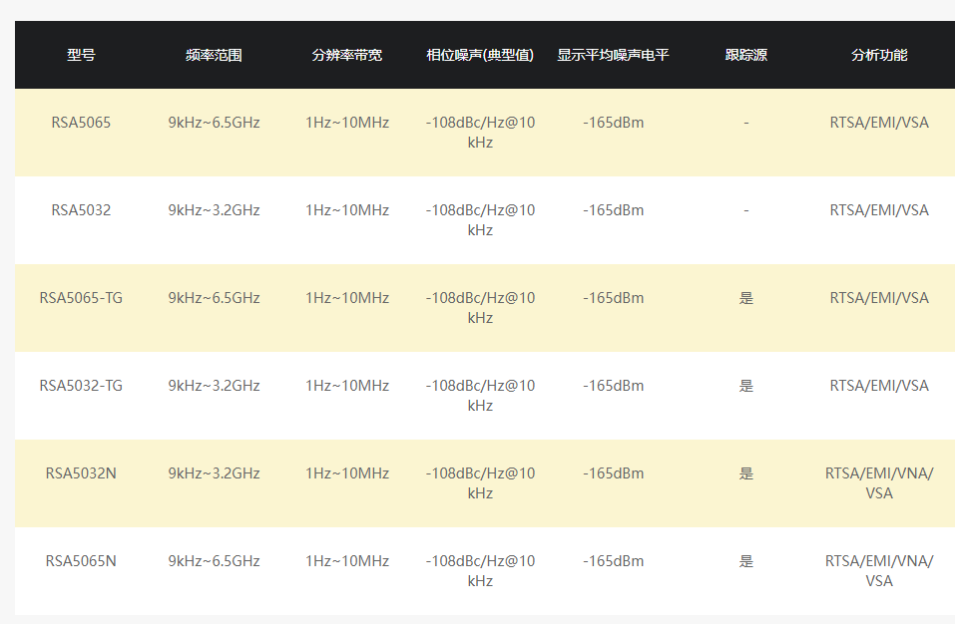Click 是 in the RSA5065N row
The width and height of the screenshot is (955, 624).
tap(746, 561)
